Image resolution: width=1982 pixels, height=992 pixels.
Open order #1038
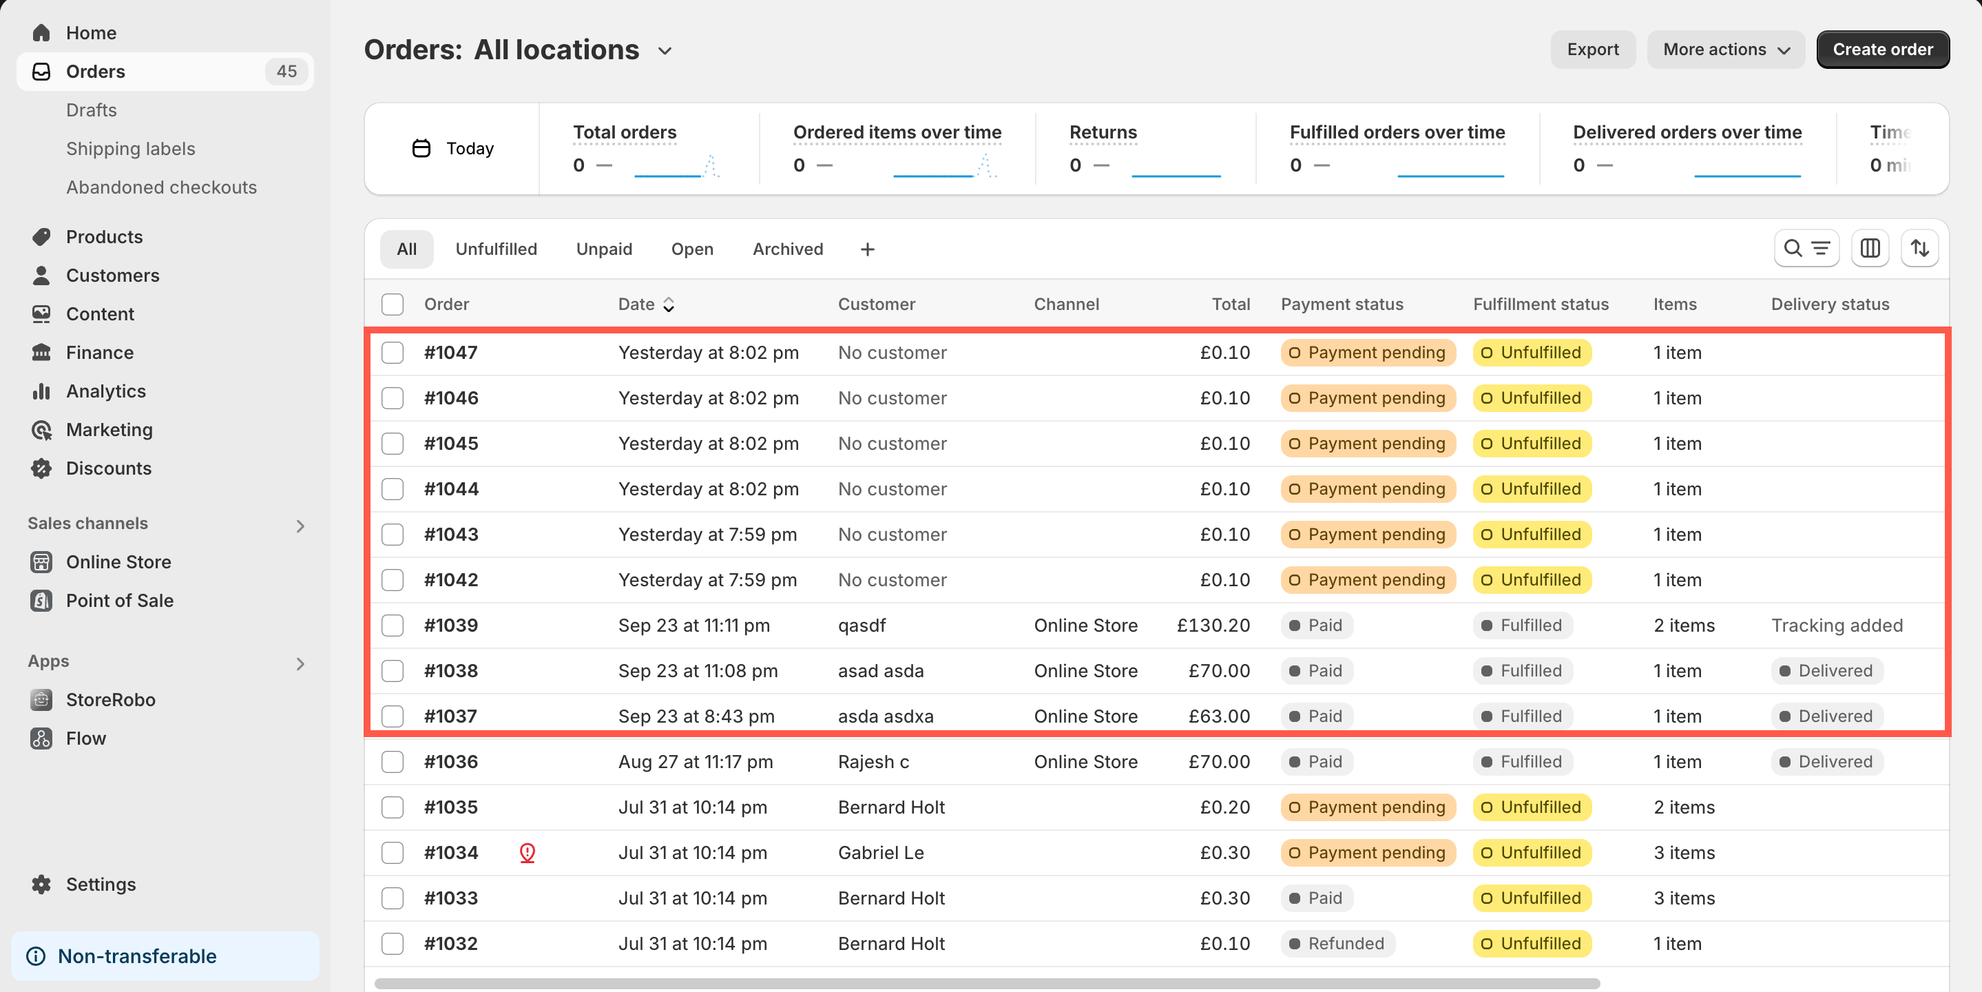(451, 670)
